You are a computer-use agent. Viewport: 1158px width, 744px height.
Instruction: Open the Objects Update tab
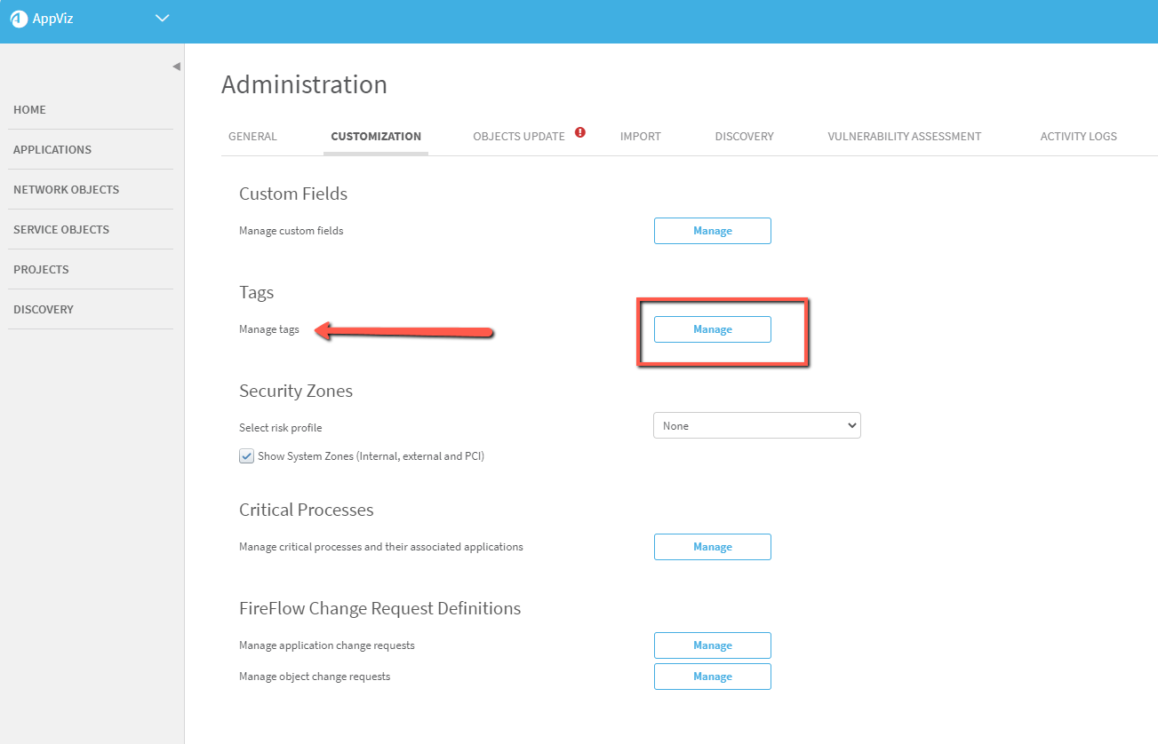(x=518, y=137)
